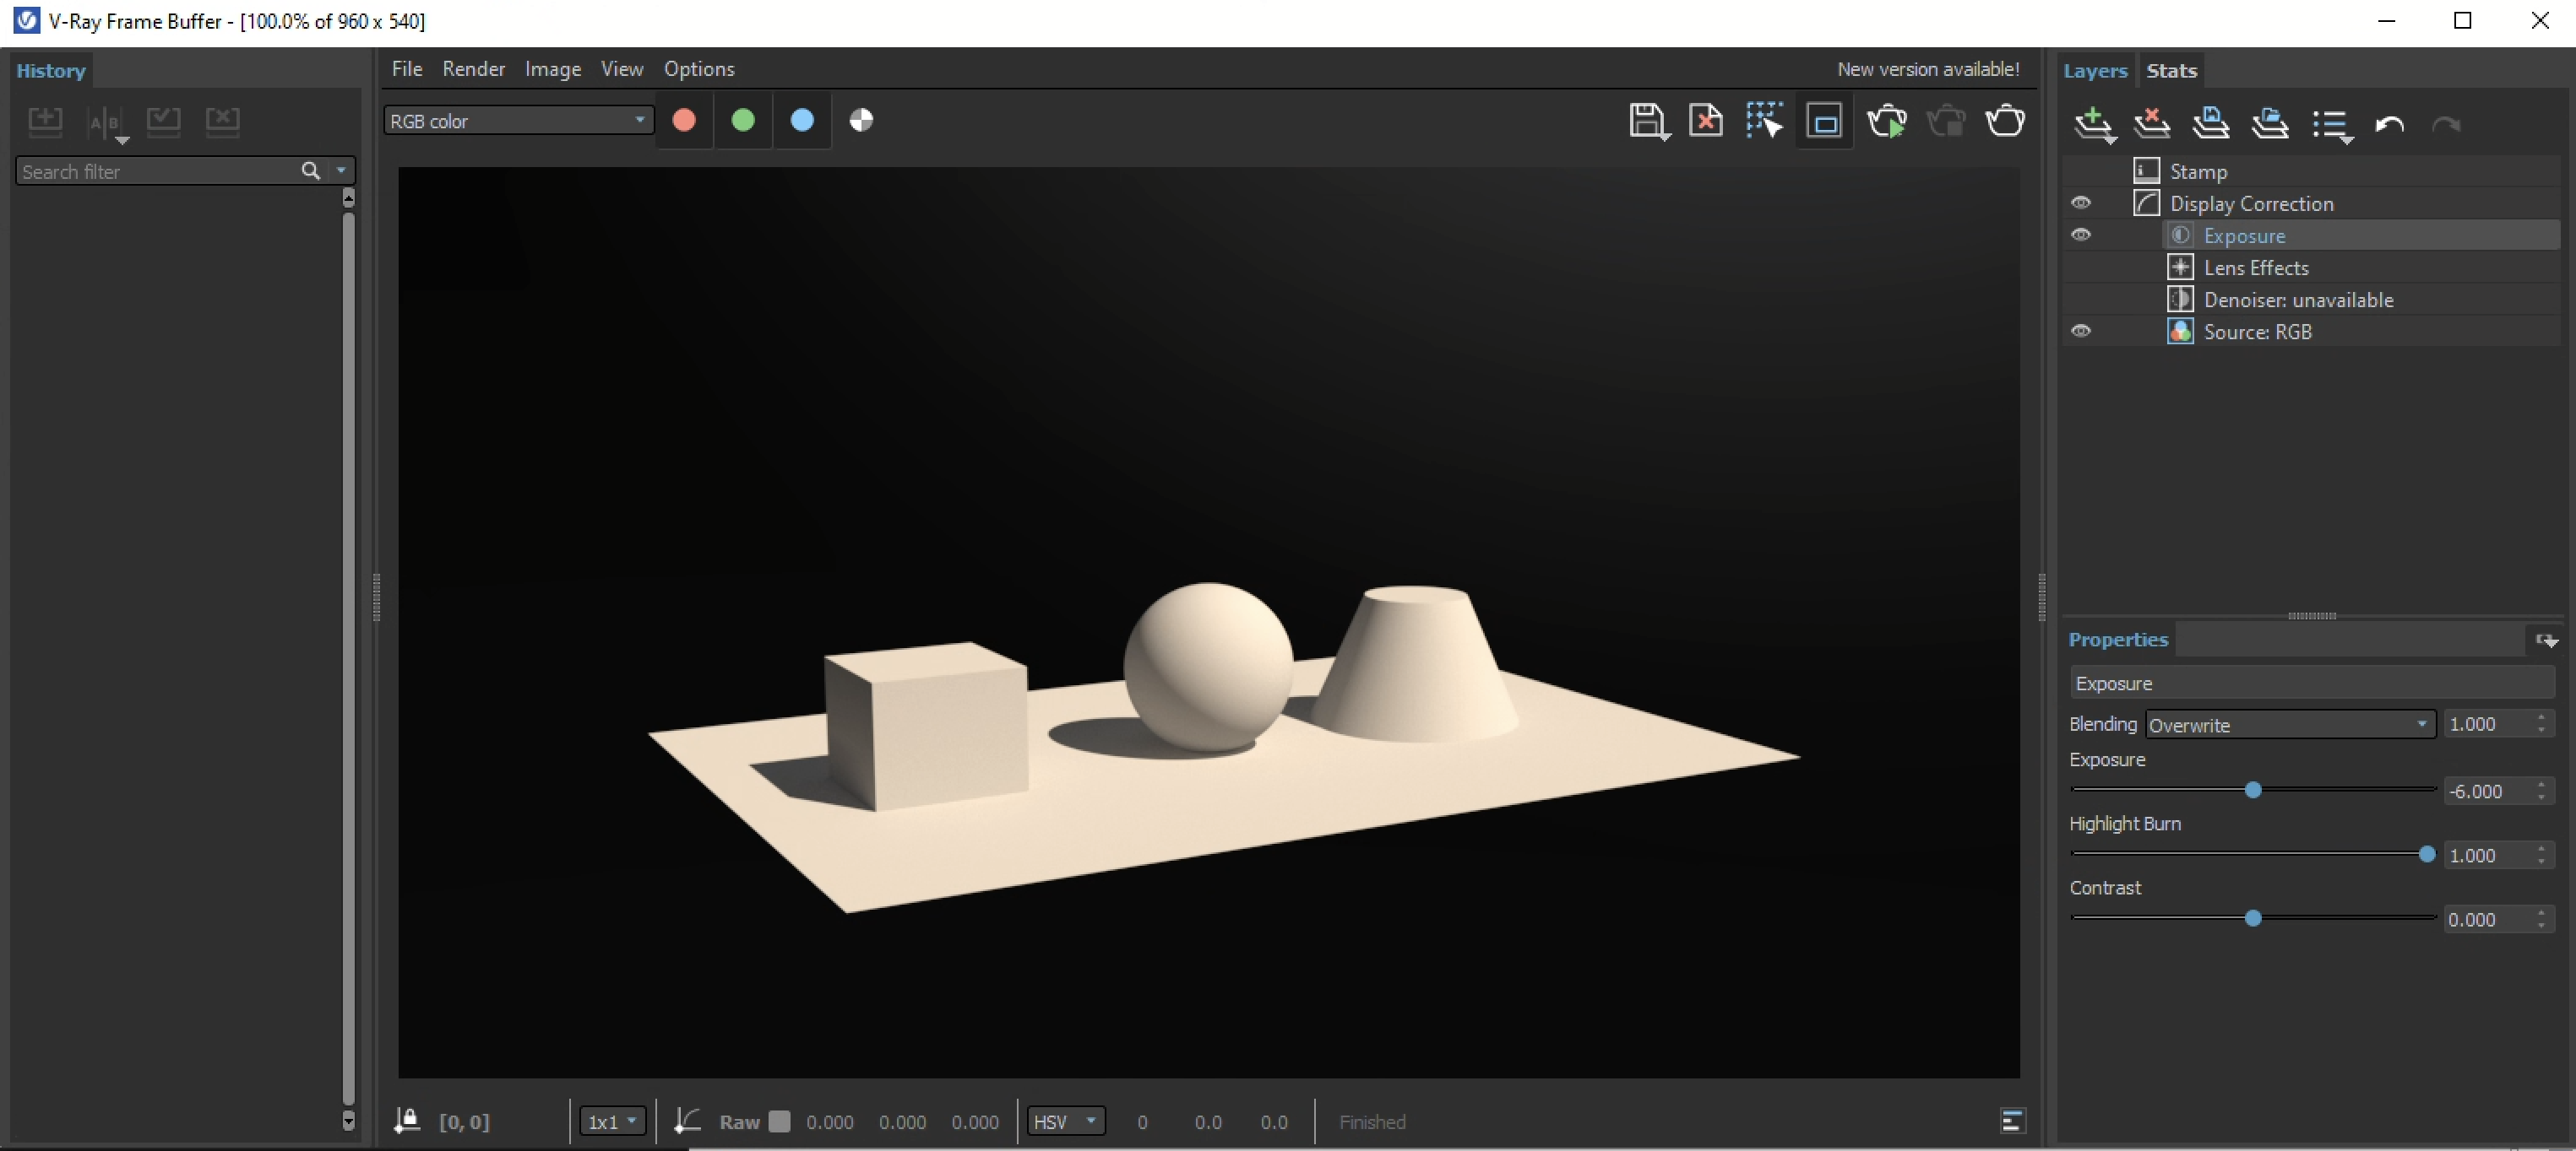2576x1151 pixels.
Task: Click the V-Ray logo in title bar
Action: [27, 20]
